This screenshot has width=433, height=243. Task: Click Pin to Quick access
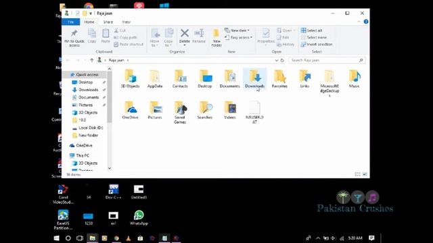coord(74,38)
